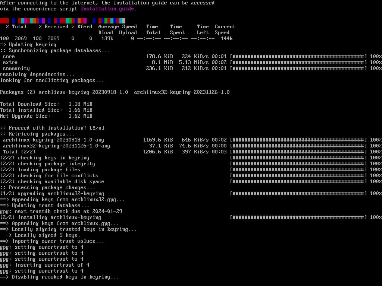Click the Total (2/2) progress bar
The image size is (382, 286).
[x=298, y=152]
